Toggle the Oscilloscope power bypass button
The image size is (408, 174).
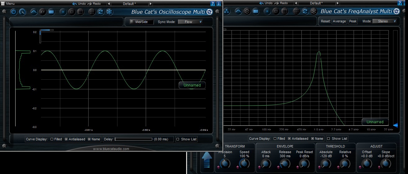[x=14, y=12]
